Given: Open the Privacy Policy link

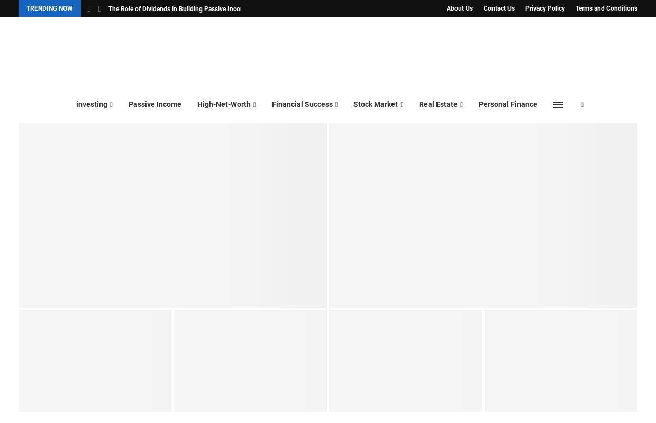Looking at the screenshot, I should [545, 8].
